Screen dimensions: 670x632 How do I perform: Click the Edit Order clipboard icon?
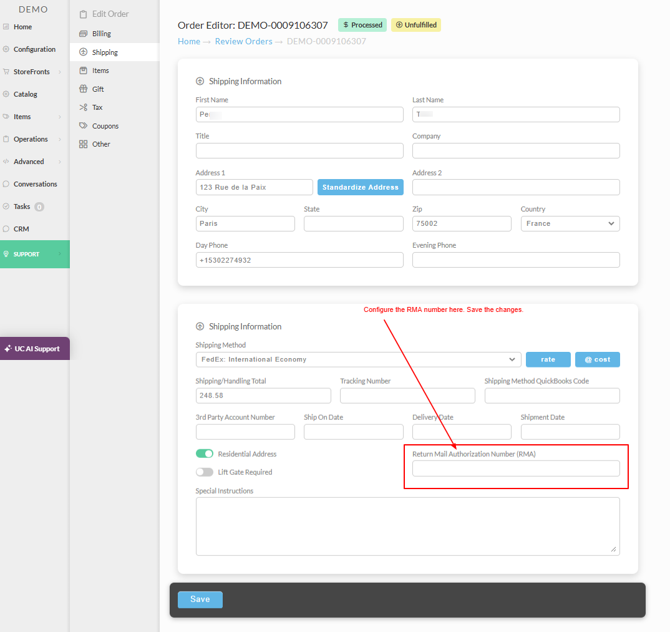pyautogui.click(x=84, y=14)
